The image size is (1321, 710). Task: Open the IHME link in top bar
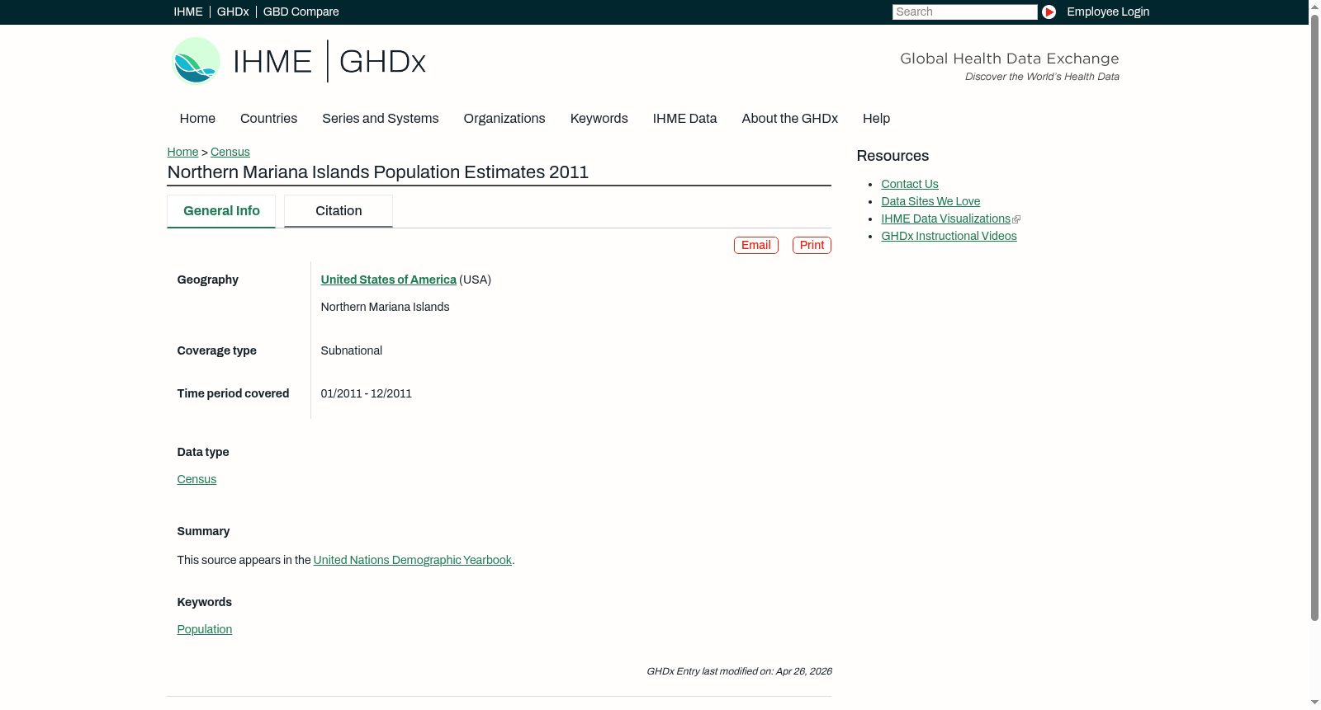(188, 12)
